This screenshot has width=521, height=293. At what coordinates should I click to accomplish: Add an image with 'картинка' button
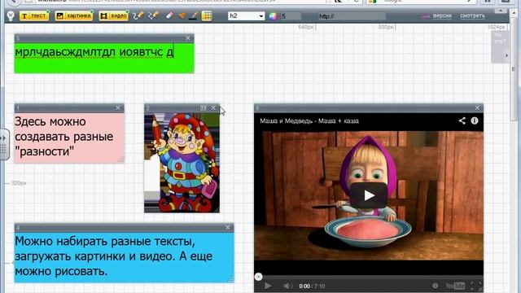tap(74, 15)
